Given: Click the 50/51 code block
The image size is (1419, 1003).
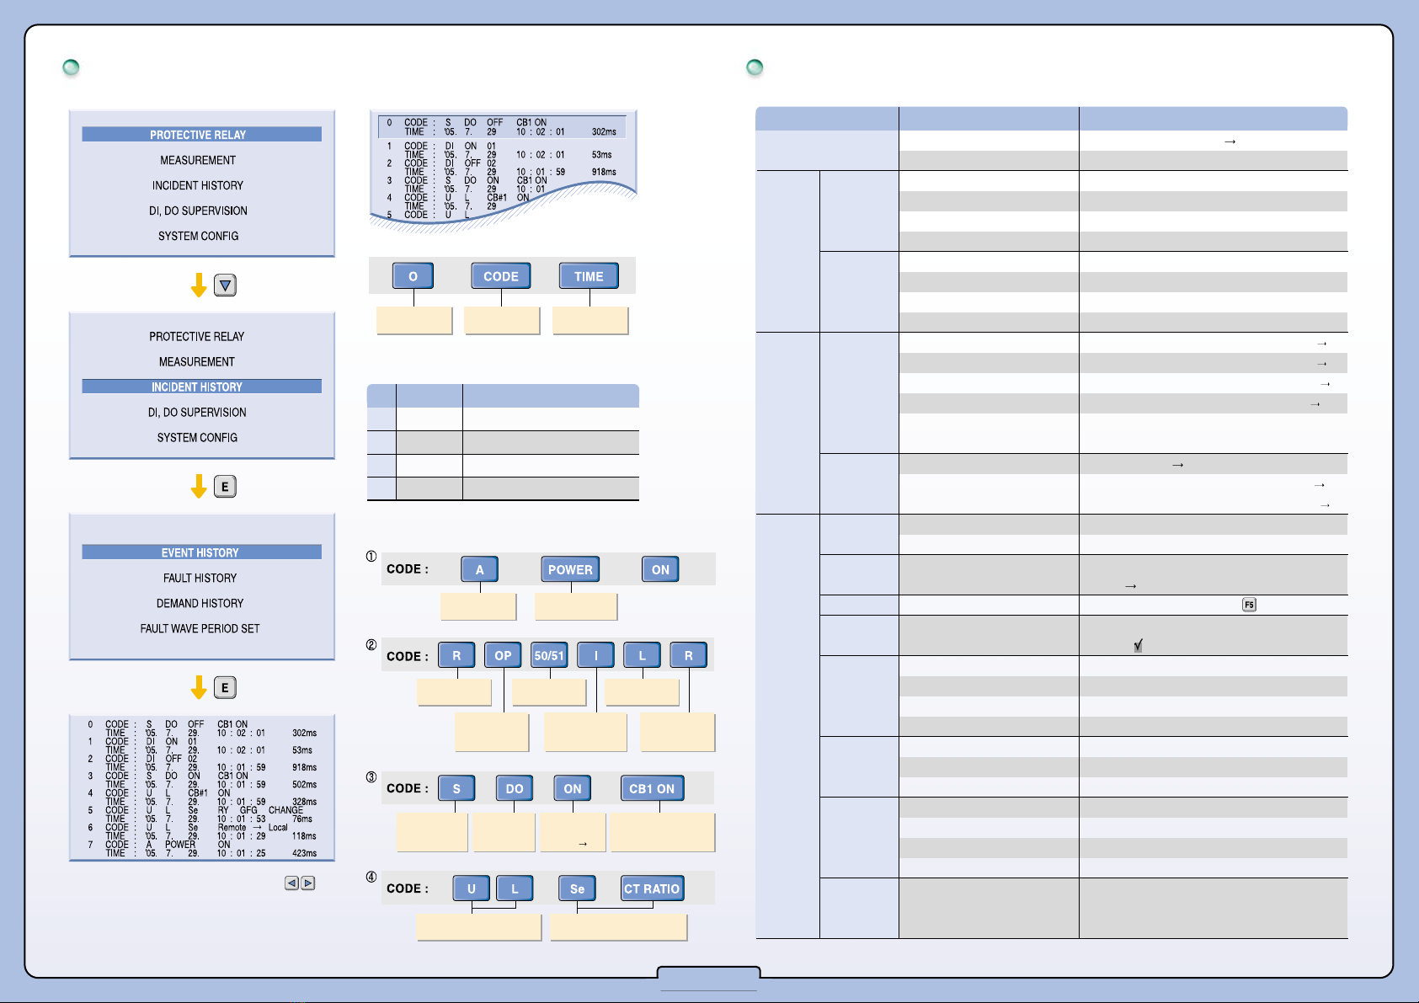Looking at the screenshot, I should (549, 655).
